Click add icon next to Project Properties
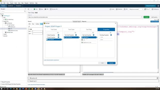 click(x=58, y=37)
